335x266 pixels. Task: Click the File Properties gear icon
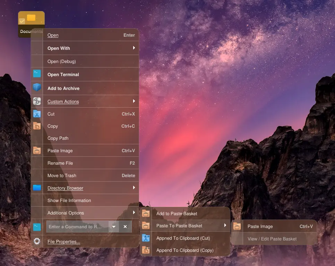pos(37,241)
